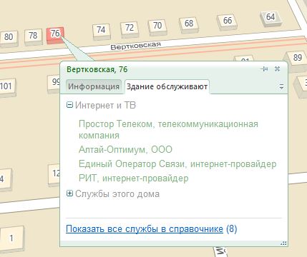307x257 pixels.
Task: Open Алтай-Оптимум, ООО entry
Action: 125,149
